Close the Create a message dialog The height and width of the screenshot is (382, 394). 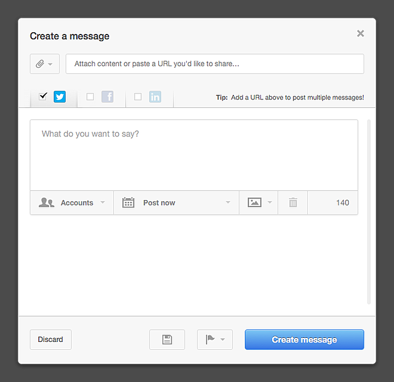(361, 33)
